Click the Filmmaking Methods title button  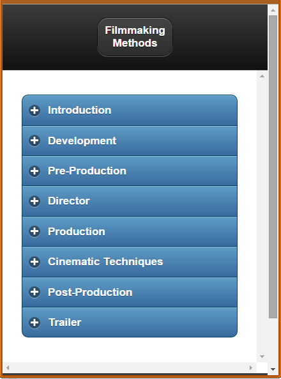pyautogui.click(x=135, y=37)
